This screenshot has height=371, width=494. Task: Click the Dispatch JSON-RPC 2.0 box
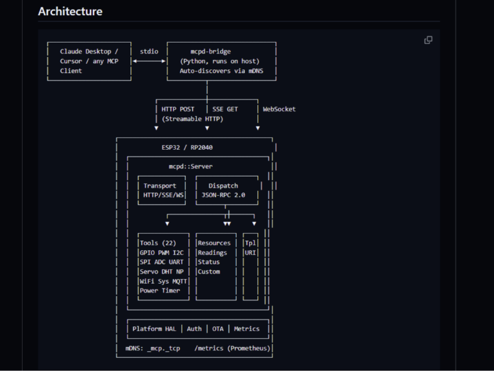pos(223,190)
